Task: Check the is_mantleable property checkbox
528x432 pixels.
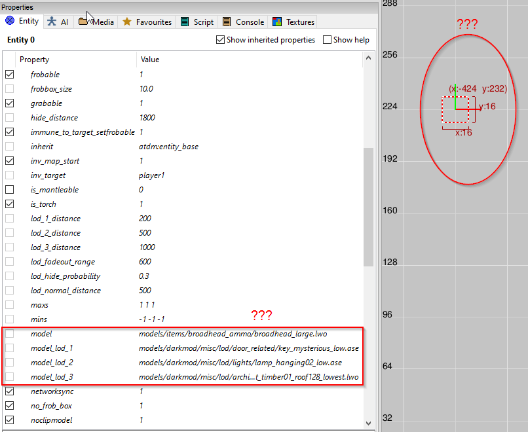Action: (x=9, y=190)
